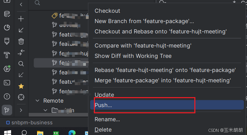Collapse the remote folder node

tap(45, 110)
